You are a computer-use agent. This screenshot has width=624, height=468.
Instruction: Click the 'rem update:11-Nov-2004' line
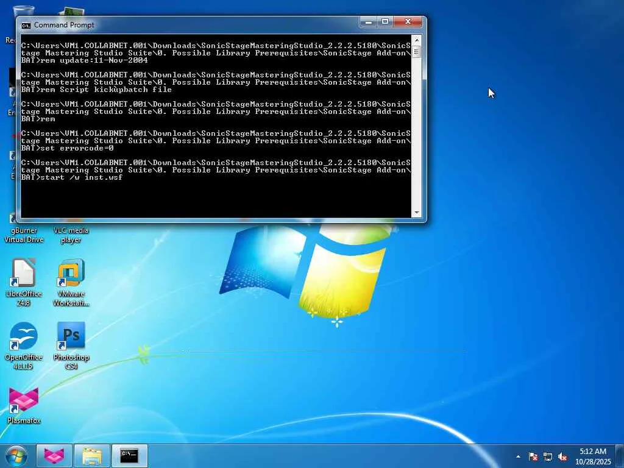tap(94, 60)
